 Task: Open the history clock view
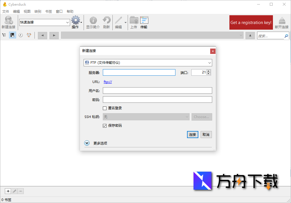21,35
